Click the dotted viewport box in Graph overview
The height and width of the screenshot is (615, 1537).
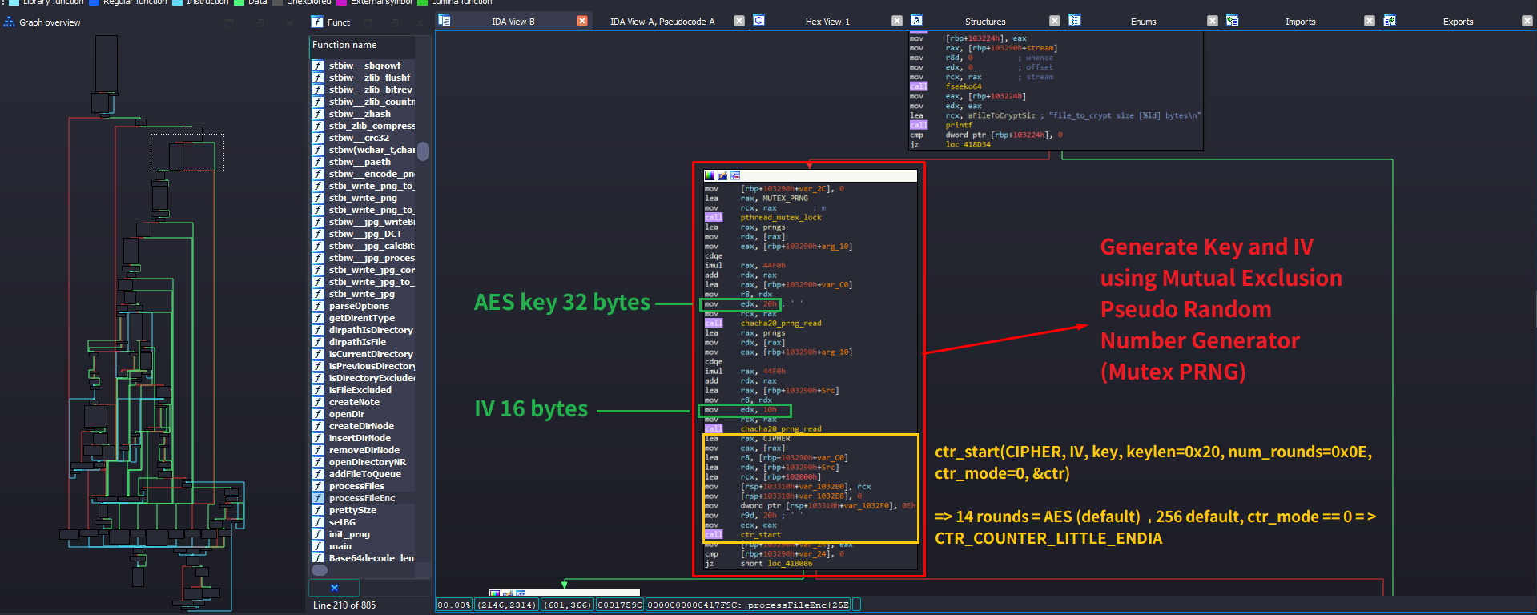click(x=187, y=152)
